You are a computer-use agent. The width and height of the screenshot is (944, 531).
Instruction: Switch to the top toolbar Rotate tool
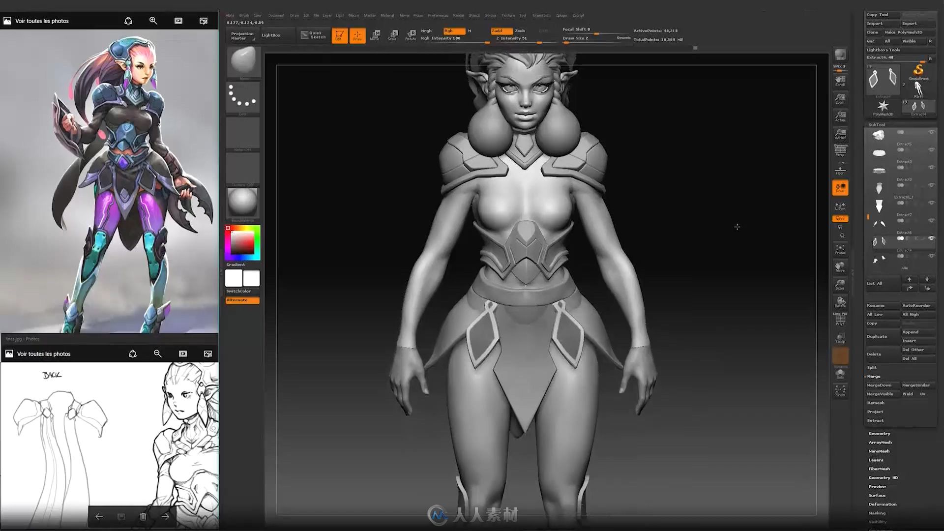[411, 35]
